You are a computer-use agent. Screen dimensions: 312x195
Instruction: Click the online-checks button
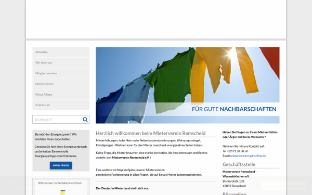[x=61, y=165]
